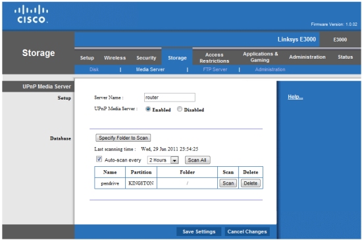The width and height of the screenshot is (362, 240).
Task: Click Save Settings
Action: (x=199, y=231)
